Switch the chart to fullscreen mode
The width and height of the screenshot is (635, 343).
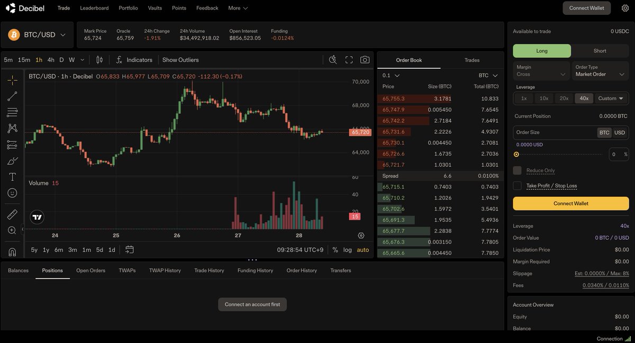tap(349, 60)
